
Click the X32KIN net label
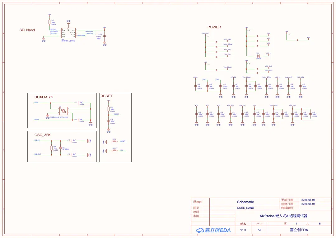tap(37, 140)
